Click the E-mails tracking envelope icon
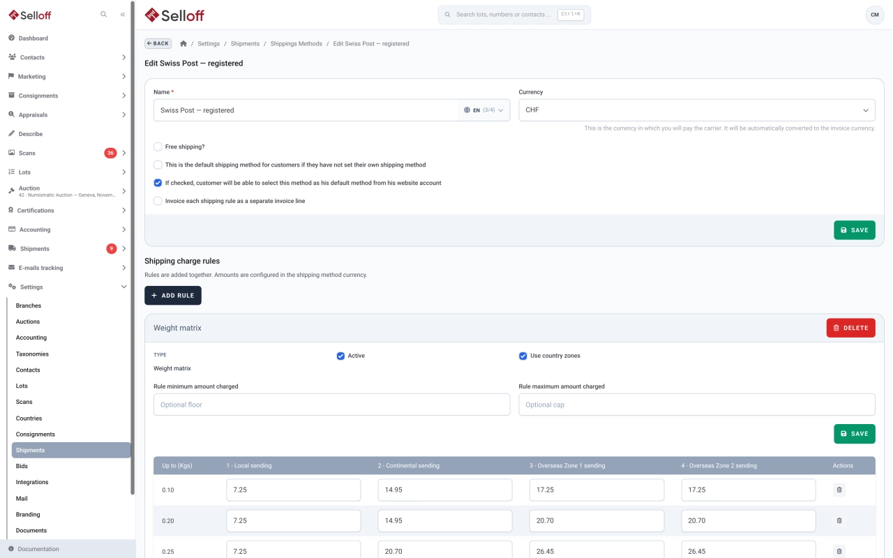This screenshot has width=893, height=558. click(x=11, y=268)
